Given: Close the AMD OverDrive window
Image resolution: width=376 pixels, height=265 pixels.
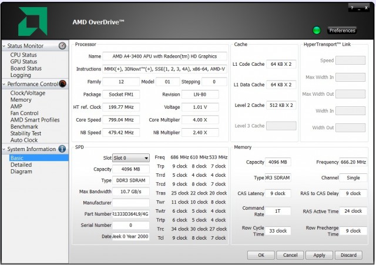Looking at the screenshot, I should tap(366, 8).
